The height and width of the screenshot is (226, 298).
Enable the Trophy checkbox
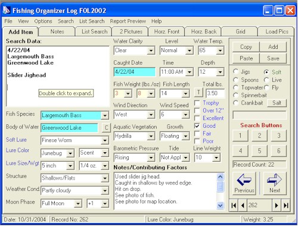[x=197, y=103]
